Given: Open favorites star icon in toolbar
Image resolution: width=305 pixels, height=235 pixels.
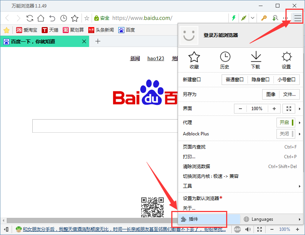Looking at the screenshot, I should [x=75, y=18].
